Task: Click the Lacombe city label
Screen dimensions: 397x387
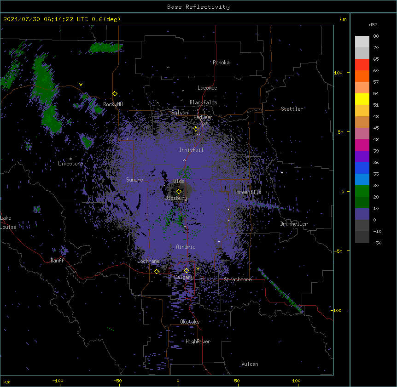Action: click(x=207, y=88)
